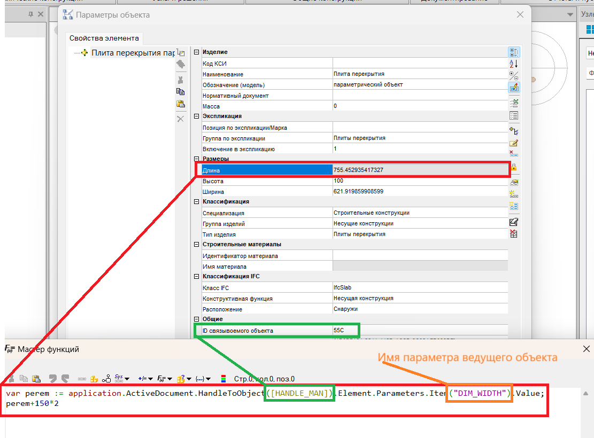Open the cubes with question mark dropdown

click(x=184, y=379)
